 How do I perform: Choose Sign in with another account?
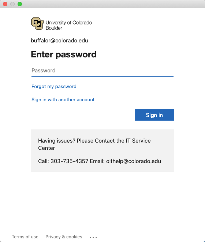coord(63,99)
